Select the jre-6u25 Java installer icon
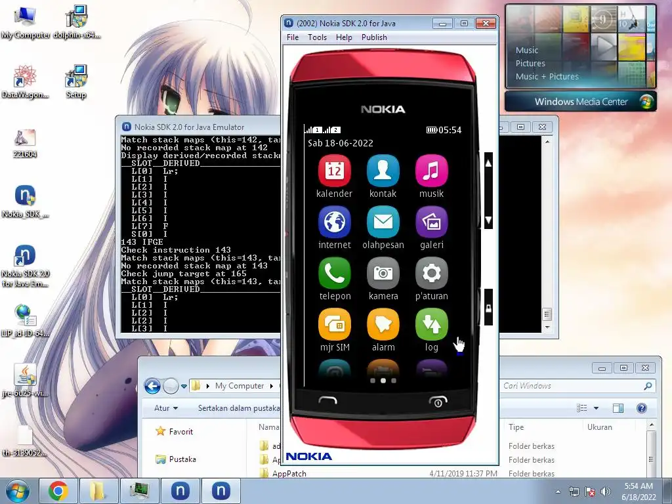 click(x=25, y=381)
